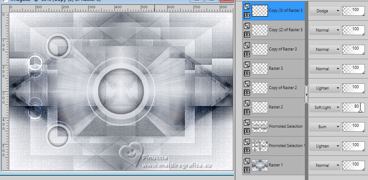Click layer type icon of Promoted Selection 1 row

point(247,142)
